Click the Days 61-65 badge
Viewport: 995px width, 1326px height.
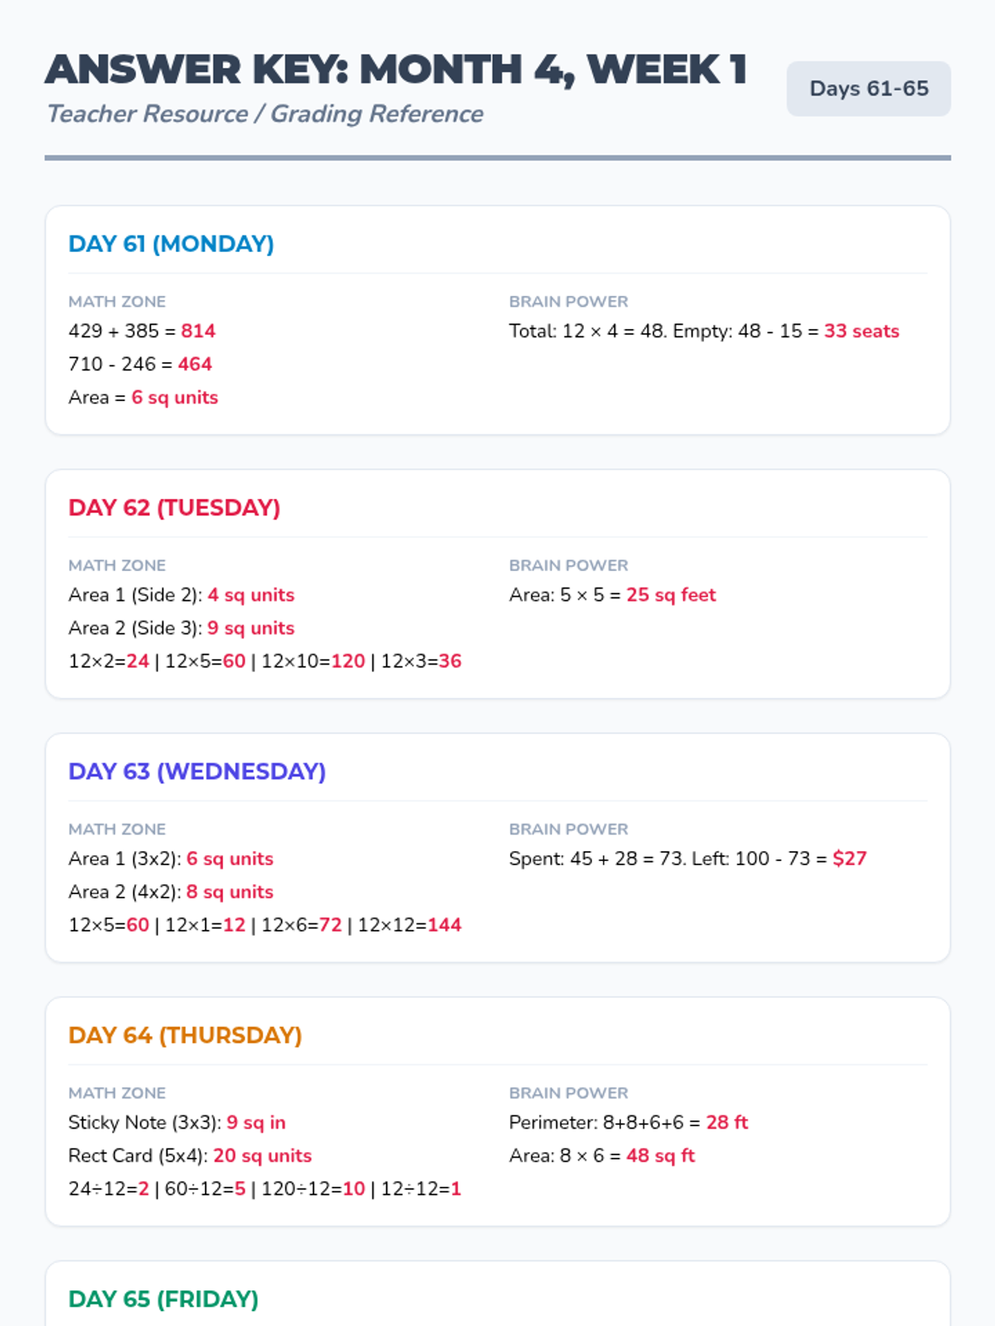point(868,89)
